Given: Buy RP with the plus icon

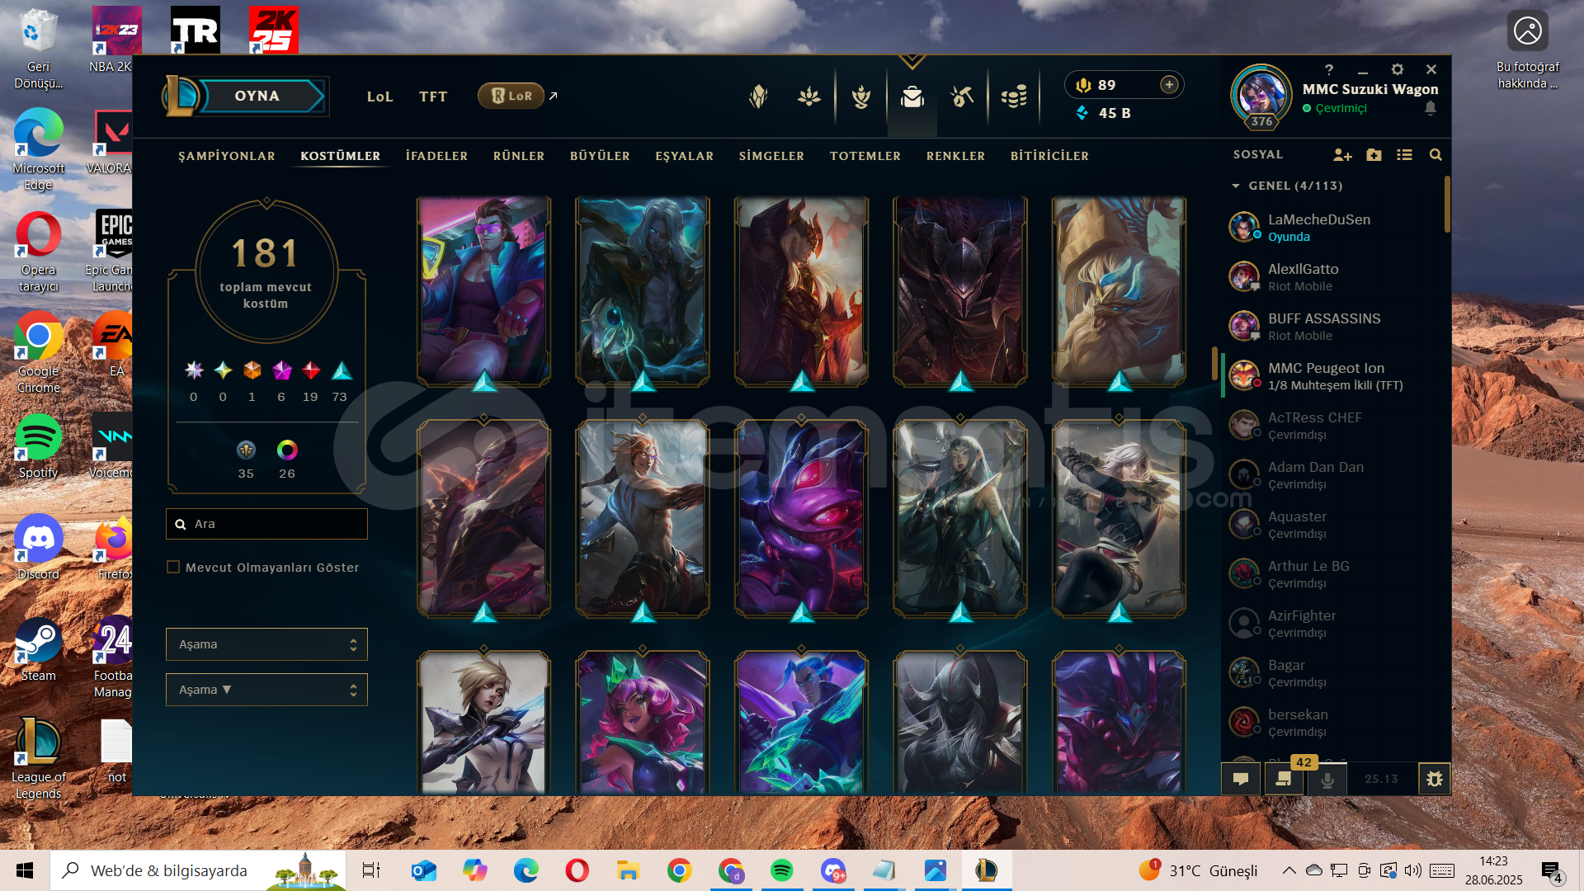Looking at the screenshot, I should click(x=1169, y=84).
